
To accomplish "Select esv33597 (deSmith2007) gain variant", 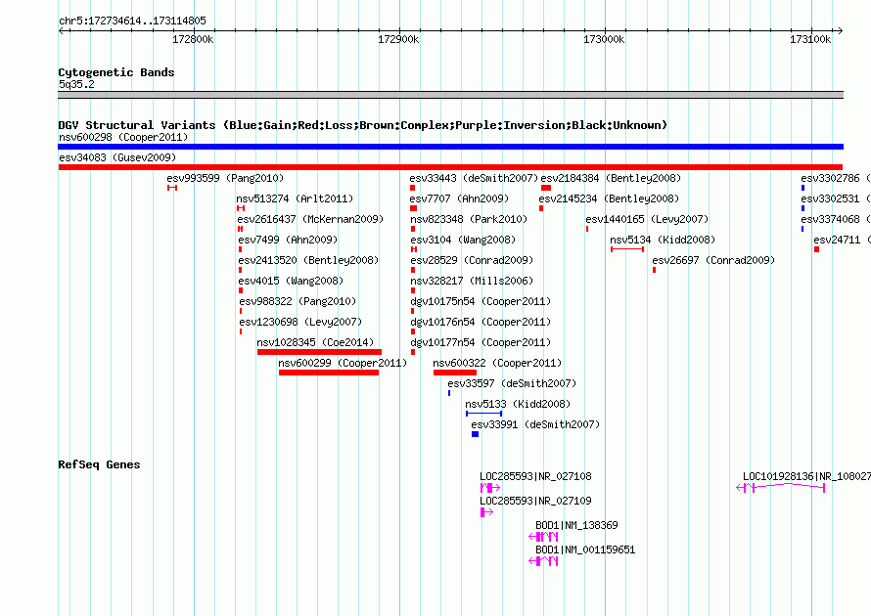I will (512, 383).
